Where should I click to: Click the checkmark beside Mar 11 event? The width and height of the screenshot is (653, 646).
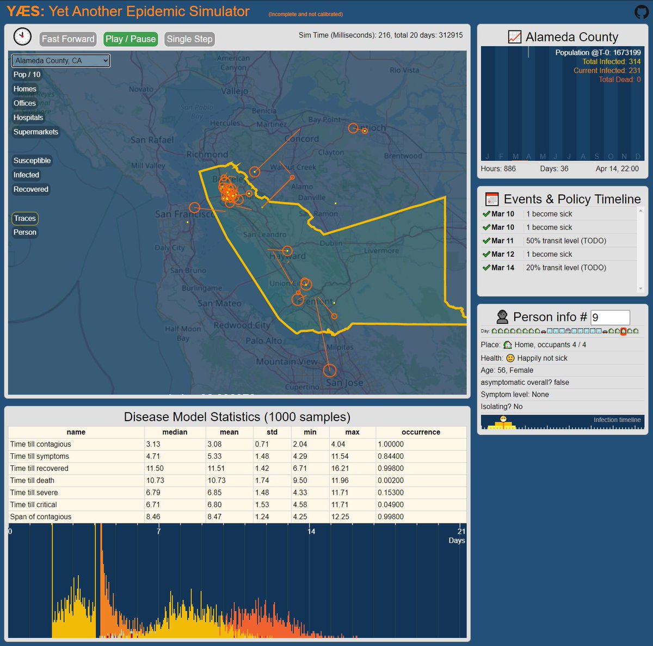[x=486, y=241]
